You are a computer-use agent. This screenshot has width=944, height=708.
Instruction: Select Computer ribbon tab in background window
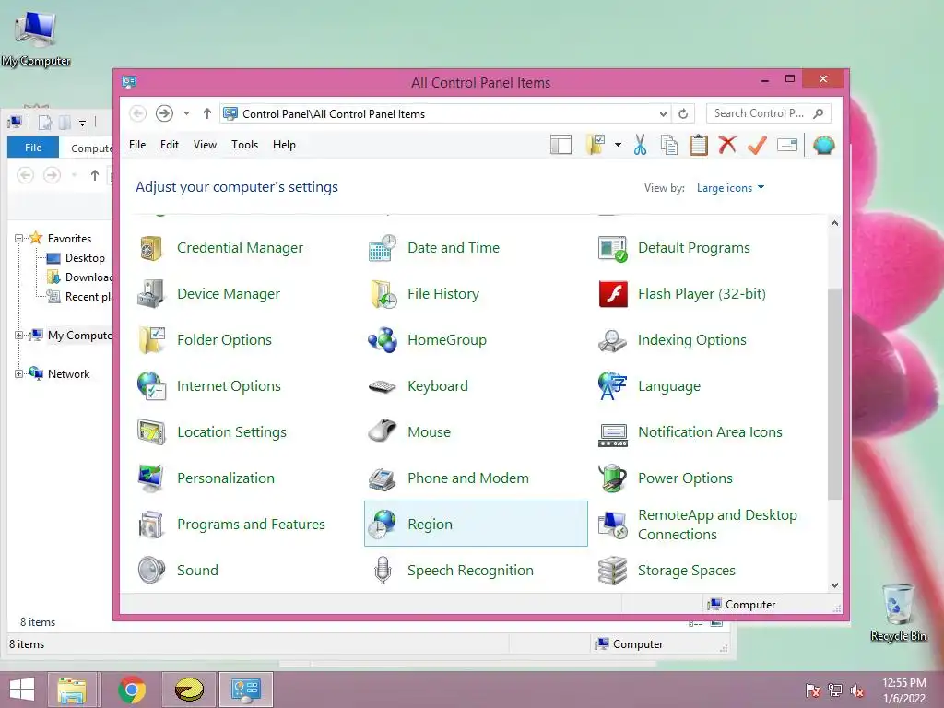(x=90, y=148)
